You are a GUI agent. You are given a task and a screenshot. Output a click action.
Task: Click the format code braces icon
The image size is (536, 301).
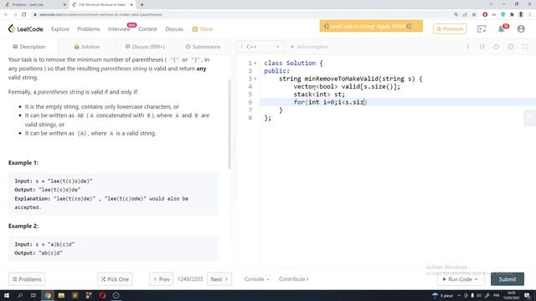click(x=482, y=47)
